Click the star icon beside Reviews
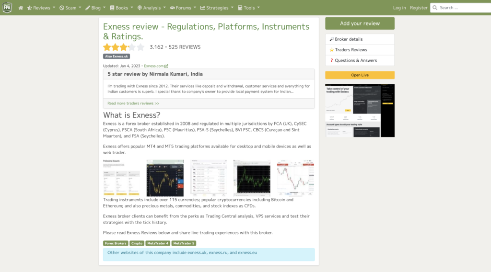Image resolution: width=491 pixels, height=272 pixels. (29, 8)
